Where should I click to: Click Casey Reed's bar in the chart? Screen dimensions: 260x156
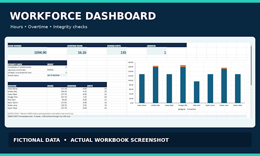(x=169, y=88)
